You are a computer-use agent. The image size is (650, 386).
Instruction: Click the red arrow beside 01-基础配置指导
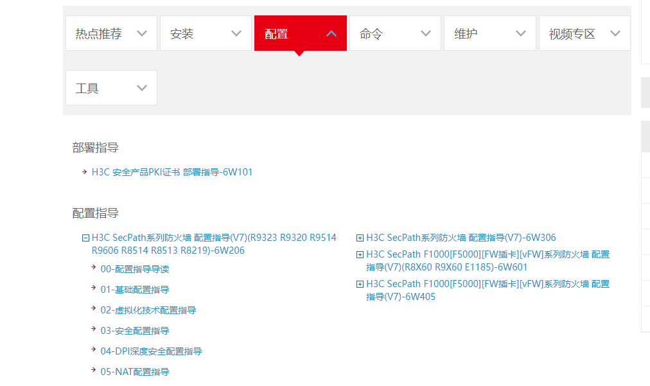[94, 288]
